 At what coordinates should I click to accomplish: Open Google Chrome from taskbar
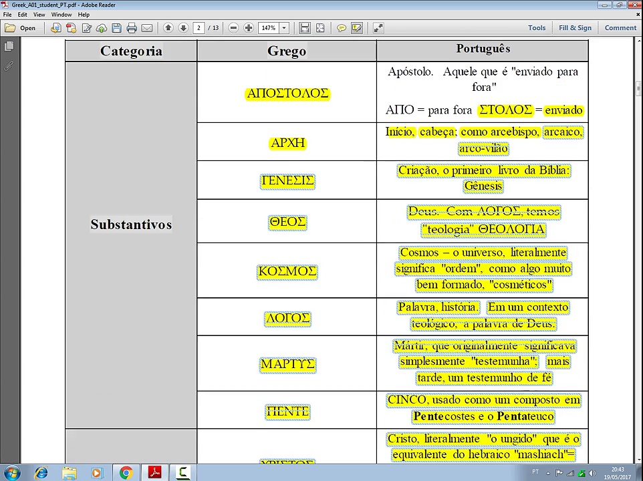click(x=126, y=472)
